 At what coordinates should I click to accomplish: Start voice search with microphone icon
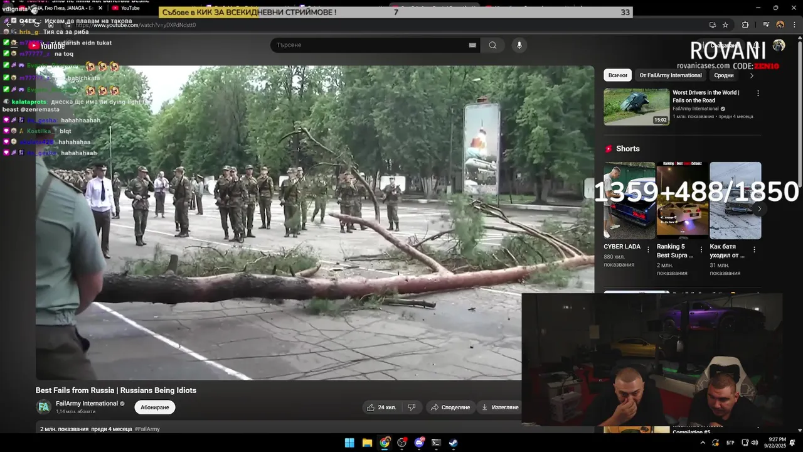tap(519, 45)
